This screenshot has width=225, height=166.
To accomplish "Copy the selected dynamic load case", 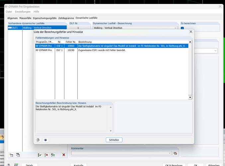I will [18, 155].
